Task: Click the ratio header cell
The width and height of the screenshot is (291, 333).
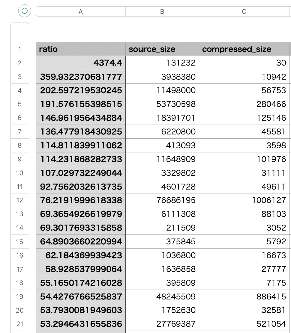Action: tap(81, 49)
